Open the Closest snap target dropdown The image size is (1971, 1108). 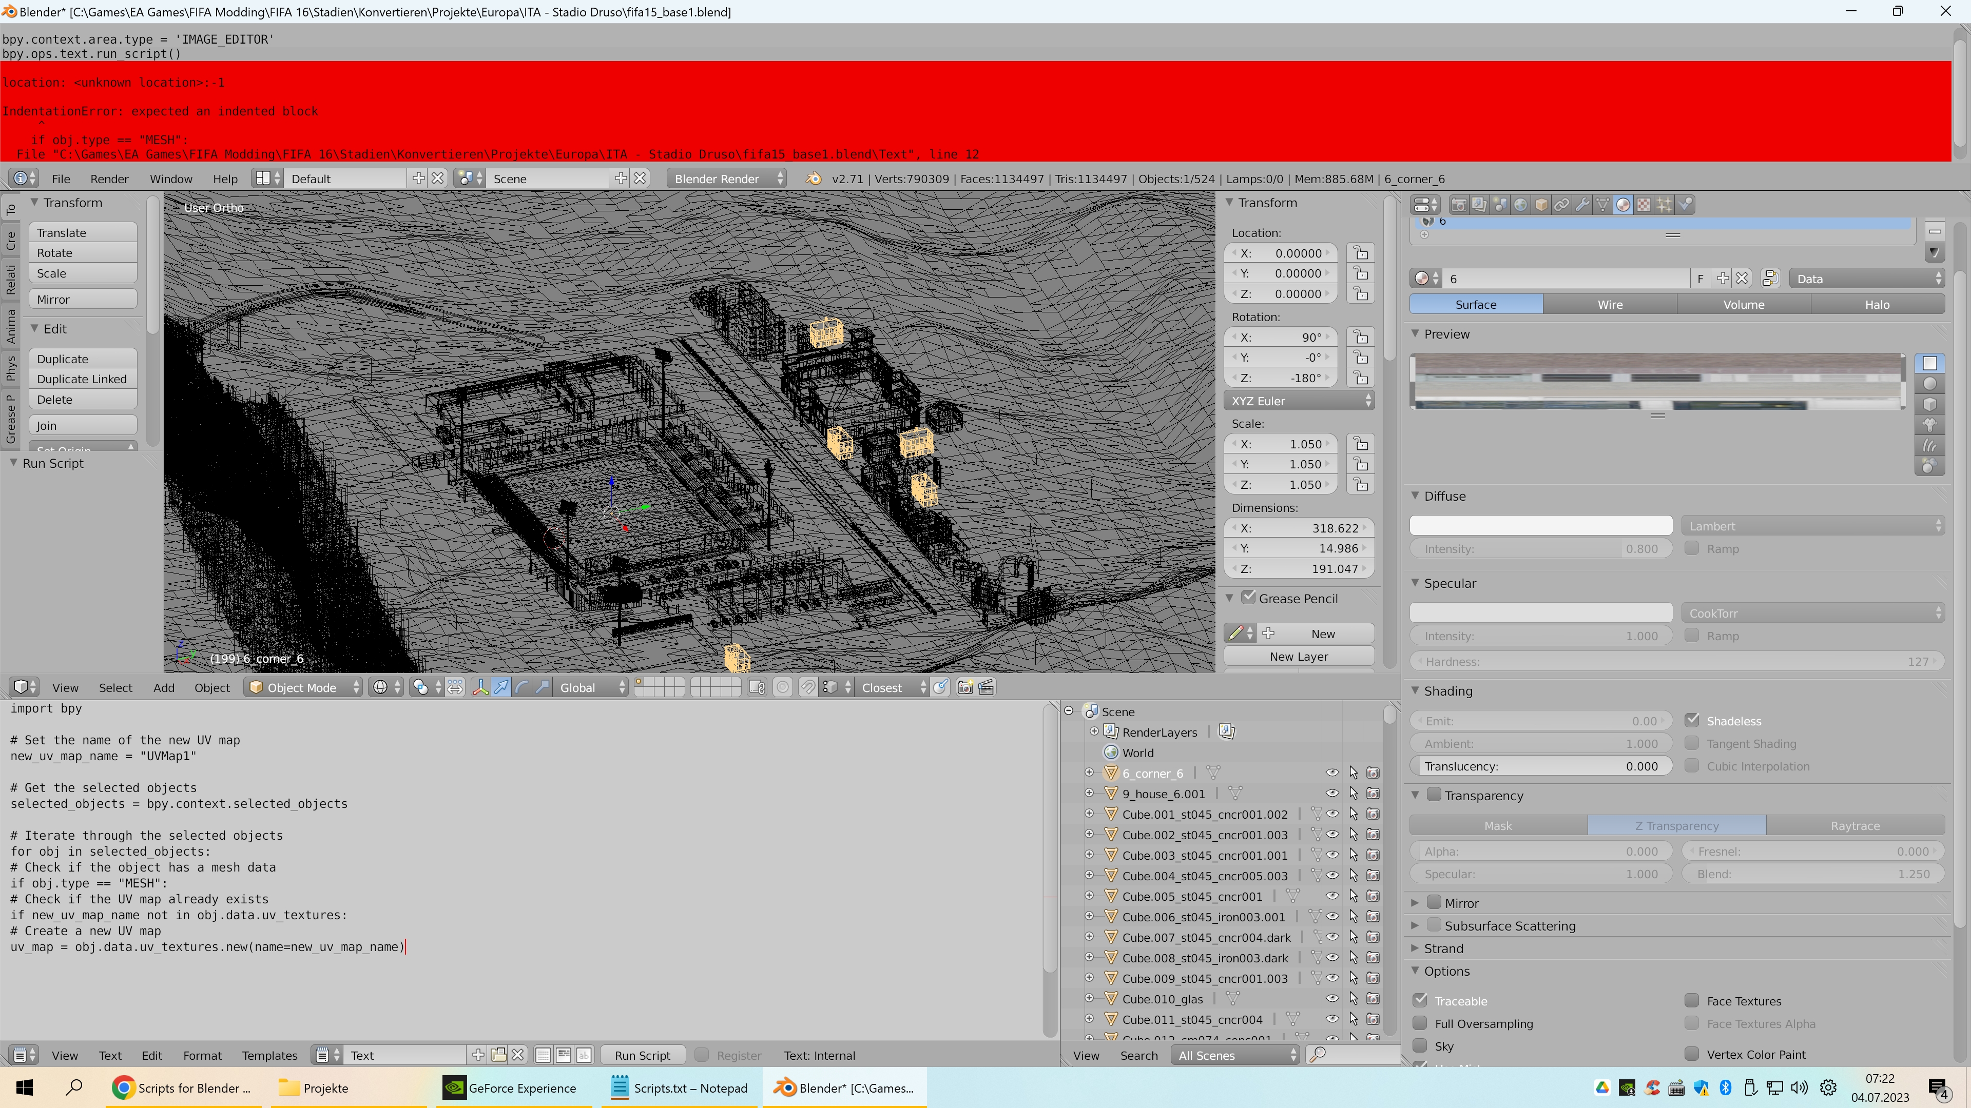coord(892,687)
